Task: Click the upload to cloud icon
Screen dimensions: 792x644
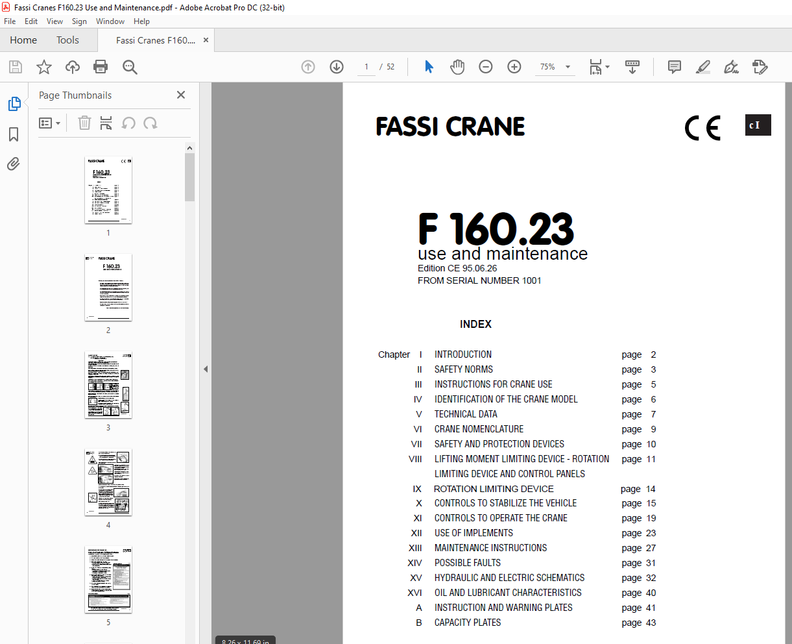Action: (73, 67)
